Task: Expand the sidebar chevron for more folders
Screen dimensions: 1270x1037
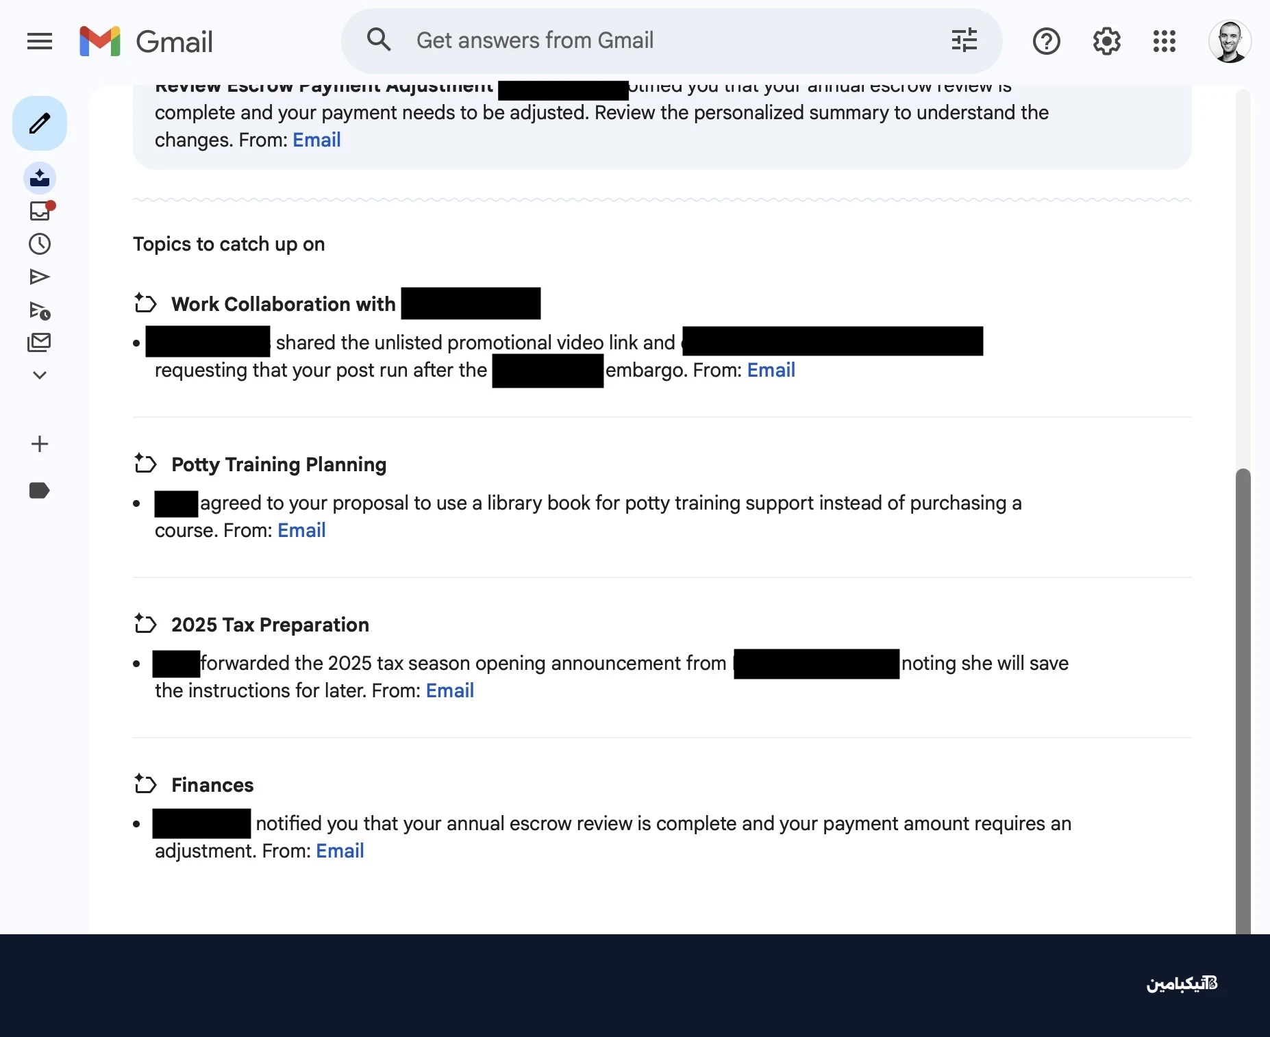Action: point(40,375)
